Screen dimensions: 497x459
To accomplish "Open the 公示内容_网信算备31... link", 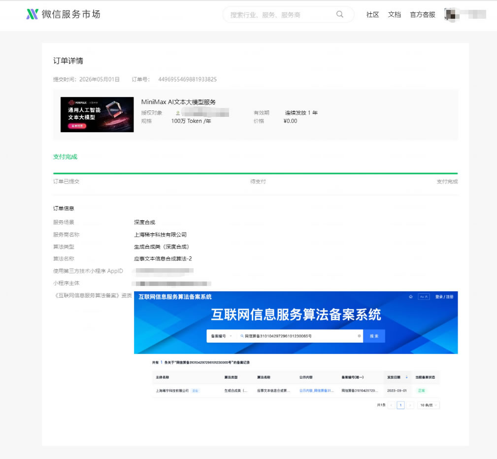I will 316,391.
